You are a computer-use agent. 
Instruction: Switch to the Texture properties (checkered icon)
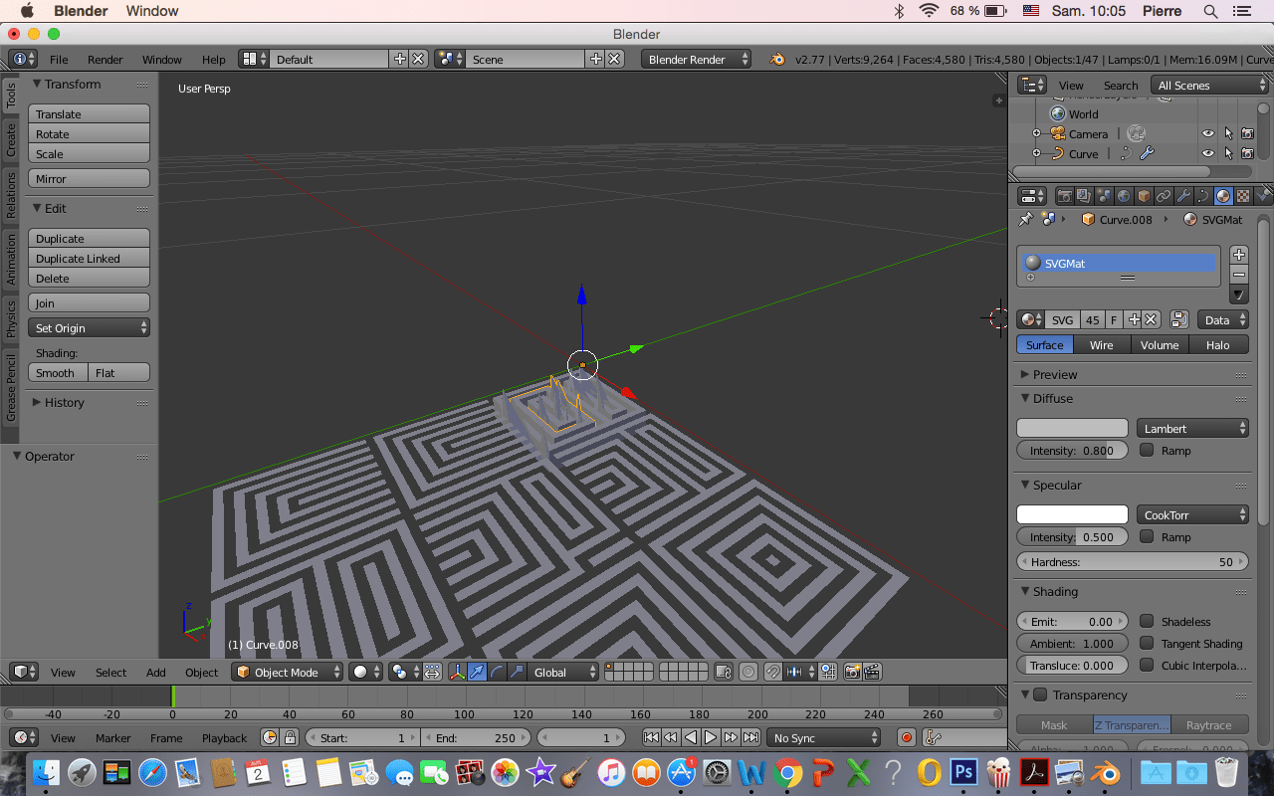[1242, 196]
